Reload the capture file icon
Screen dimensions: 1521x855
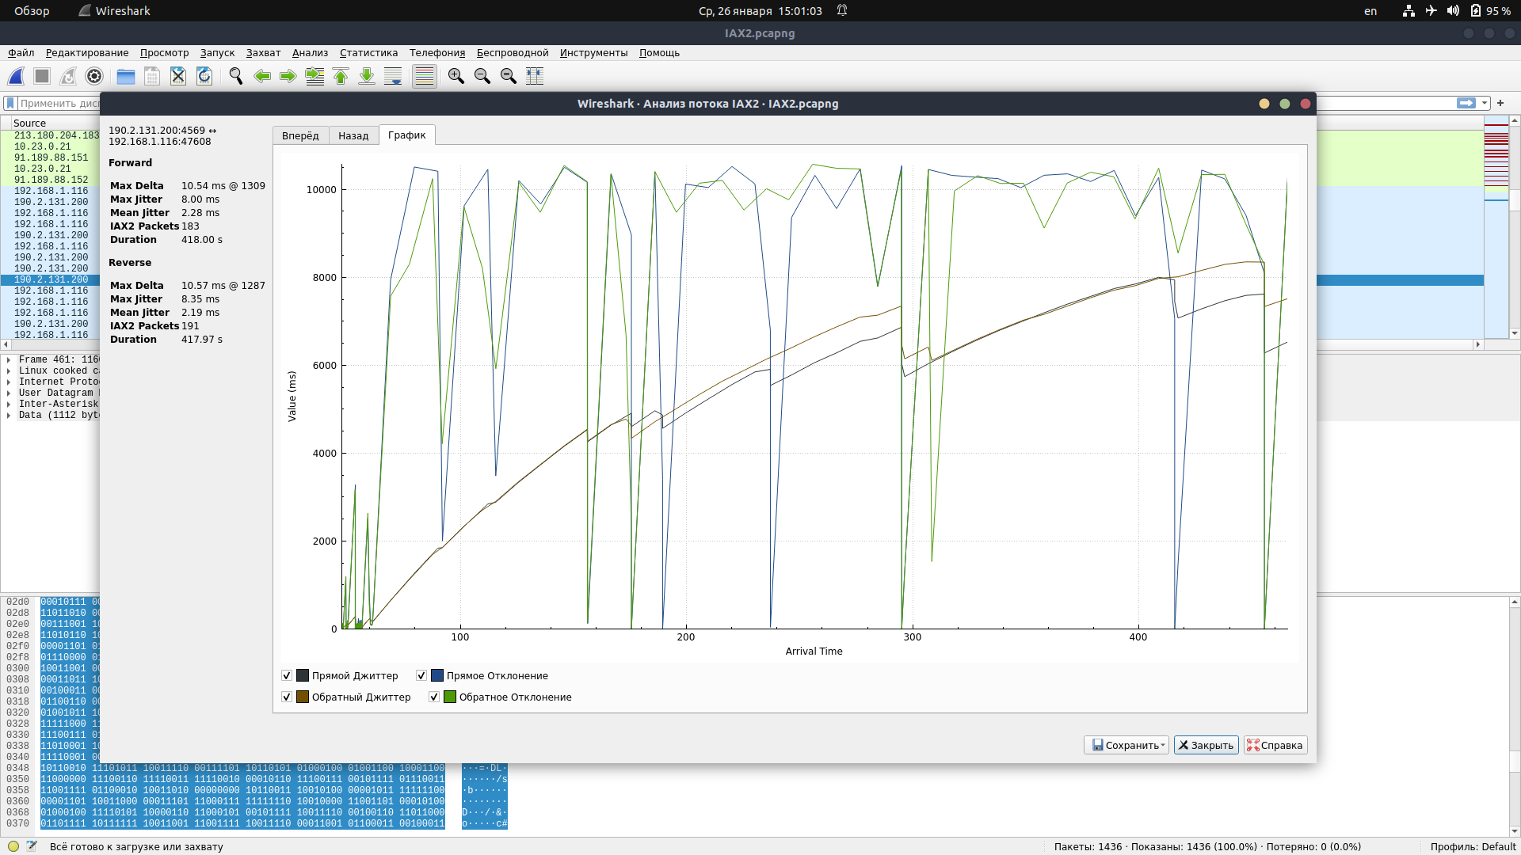pyautogui.click(x=204, y=76)
